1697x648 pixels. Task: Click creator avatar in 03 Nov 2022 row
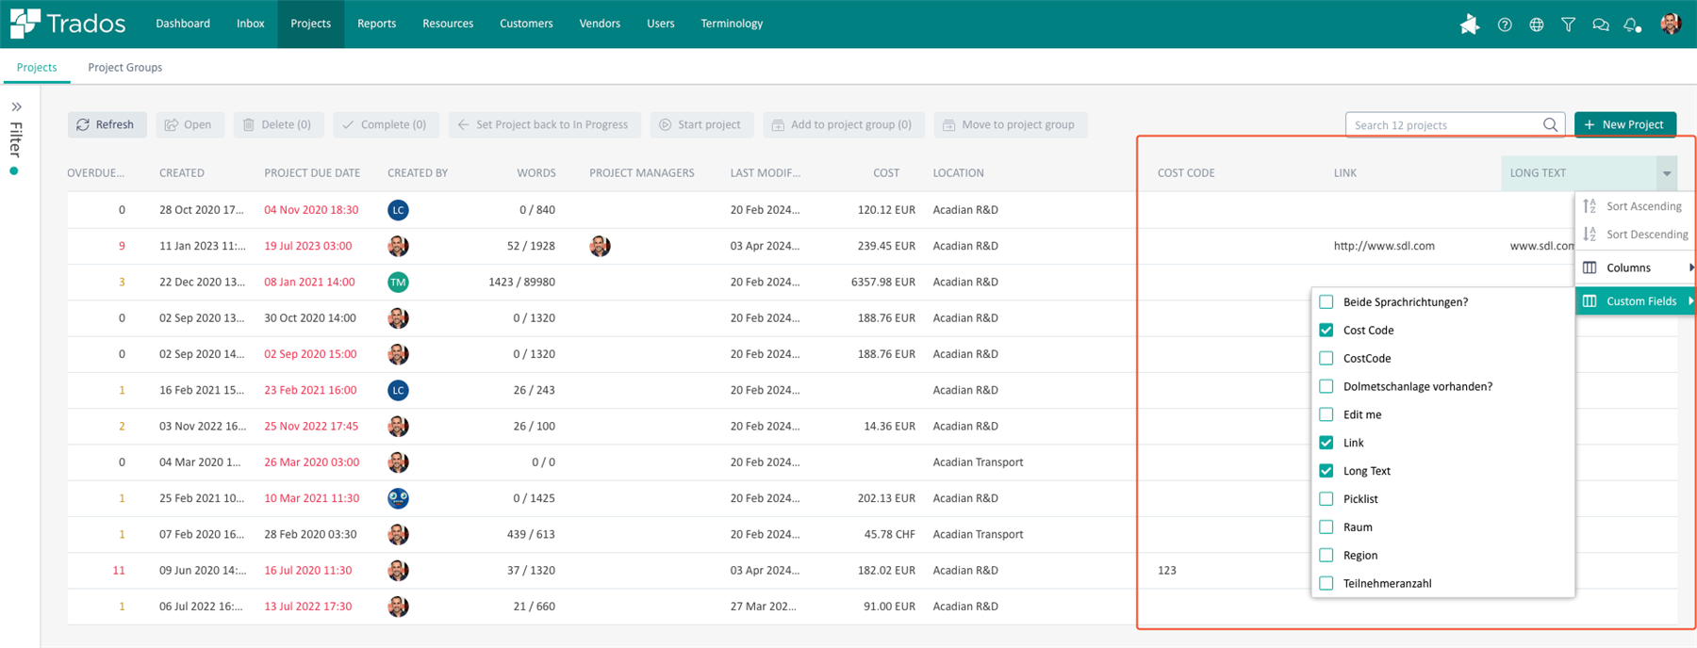[398, 427]
